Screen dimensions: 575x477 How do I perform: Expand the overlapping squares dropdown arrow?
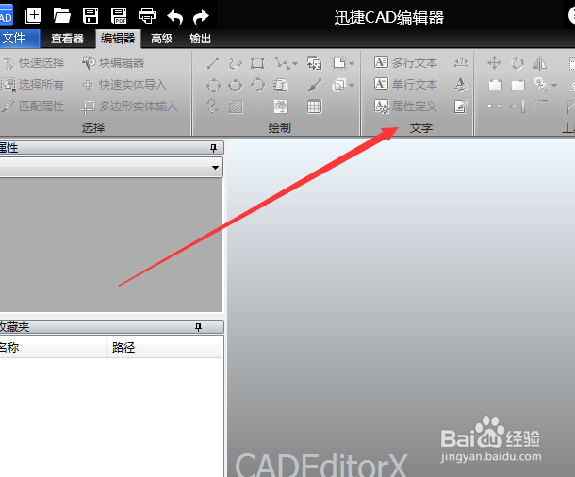(x=352, y=86)
